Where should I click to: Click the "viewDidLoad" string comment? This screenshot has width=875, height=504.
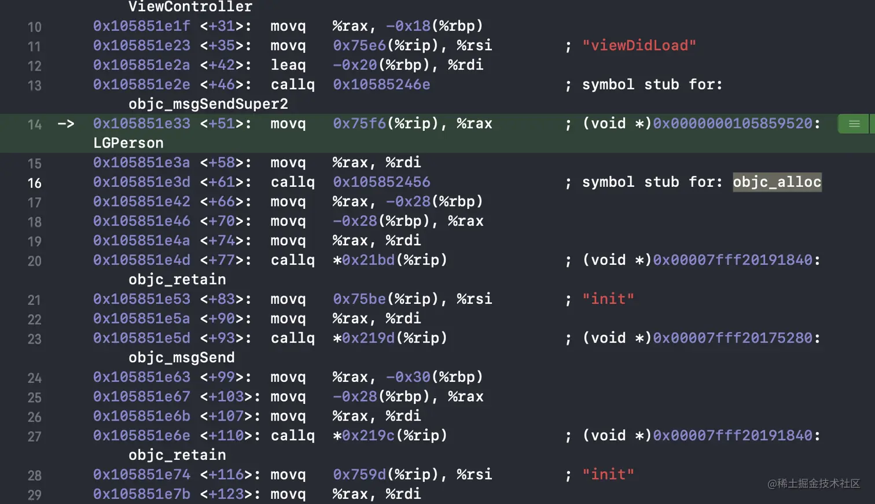(639, 45)
